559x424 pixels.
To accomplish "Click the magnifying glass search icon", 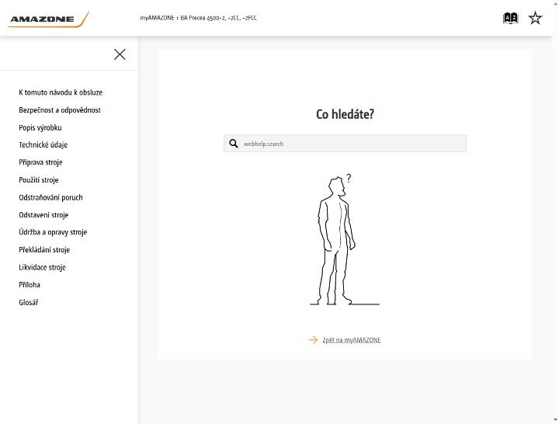I will coord(234,144).
